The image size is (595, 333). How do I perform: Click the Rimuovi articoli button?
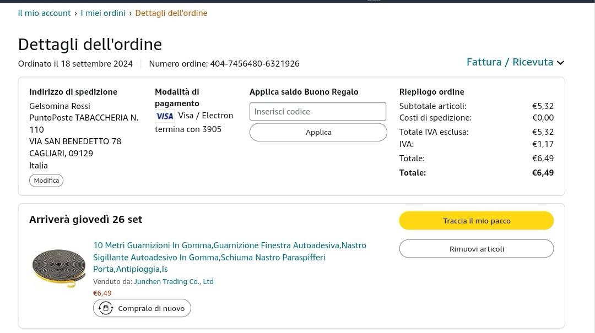tap(477, 249)
